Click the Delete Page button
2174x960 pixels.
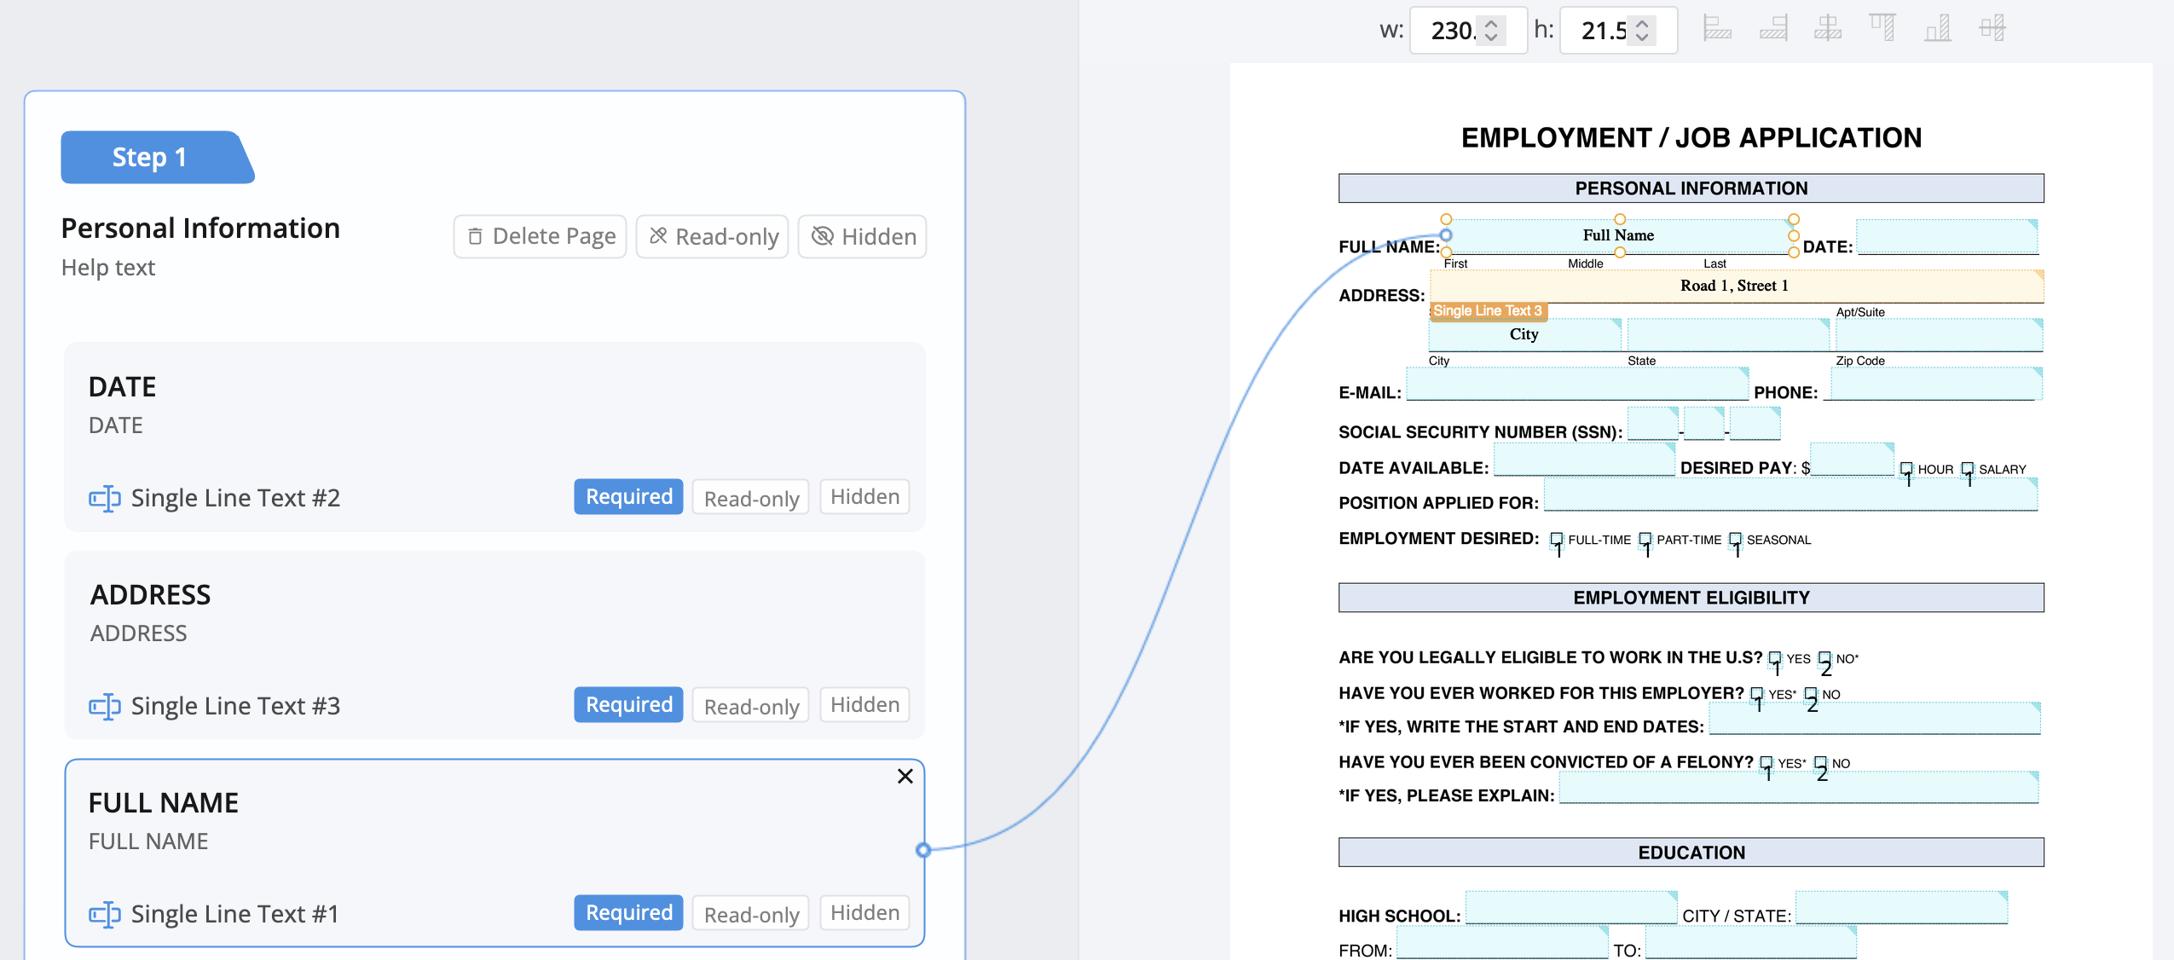542,236
